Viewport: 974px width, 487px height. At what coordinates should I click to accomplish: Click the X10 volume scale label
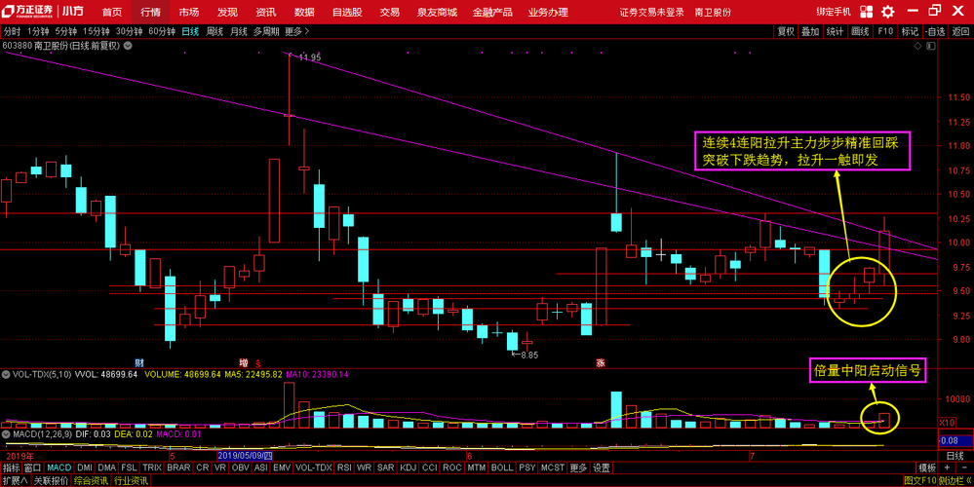coord(946,423)
